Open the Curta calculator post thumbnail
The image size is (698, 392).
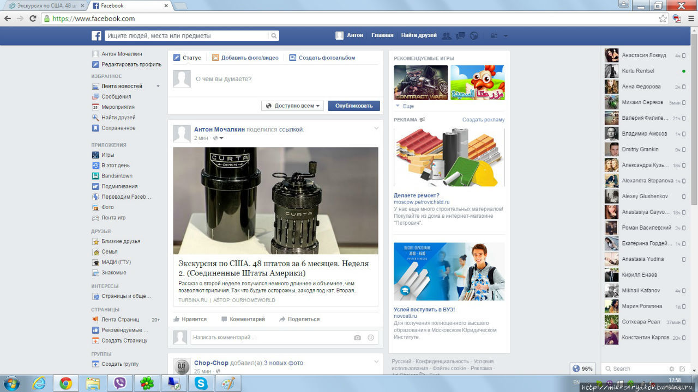[275, 200]
